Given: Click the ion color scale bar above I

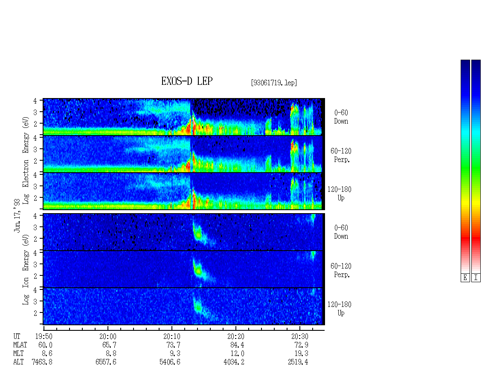Looking at the screenshot, I should pyautogui.click(x=476, y=166).
